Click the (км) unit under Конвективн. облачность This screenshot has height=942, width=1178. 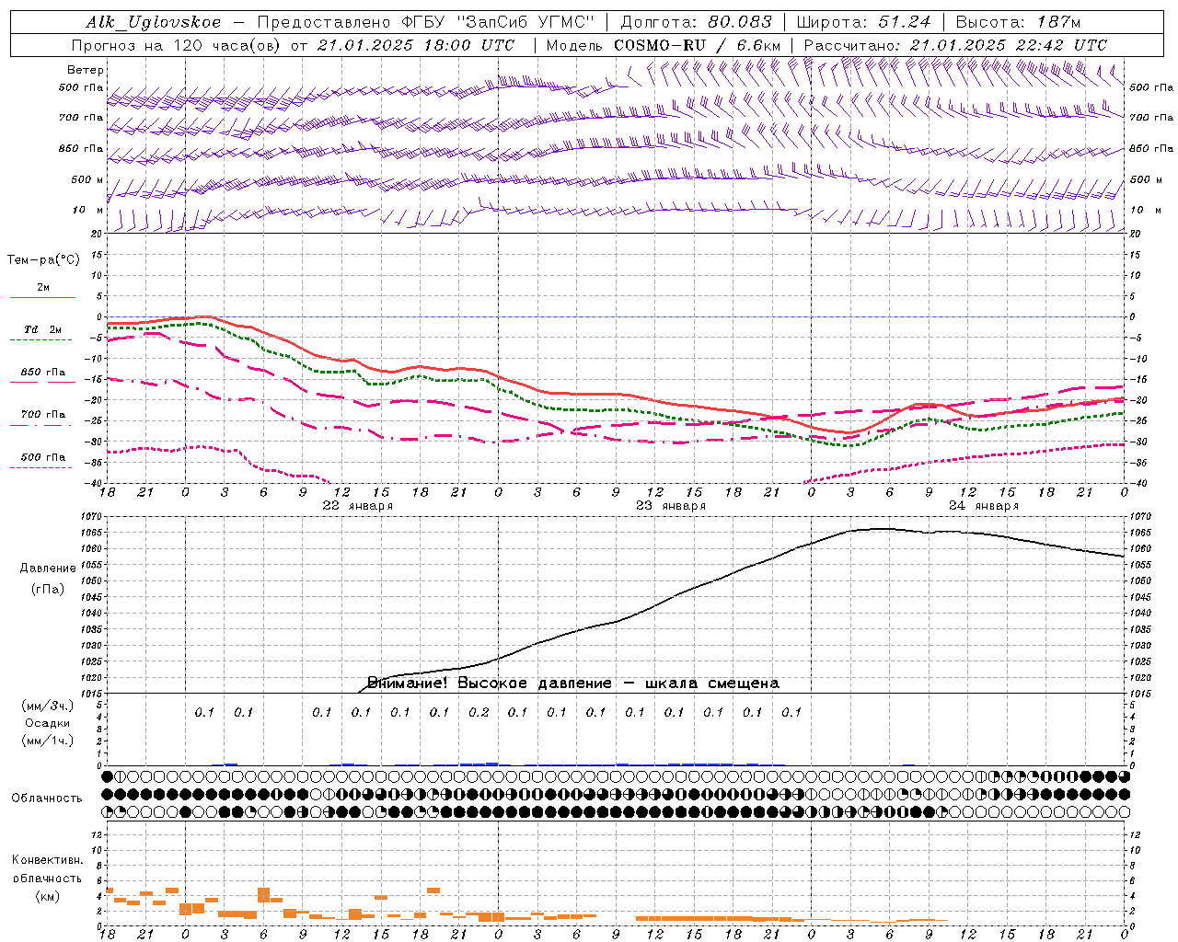[48, 896]
